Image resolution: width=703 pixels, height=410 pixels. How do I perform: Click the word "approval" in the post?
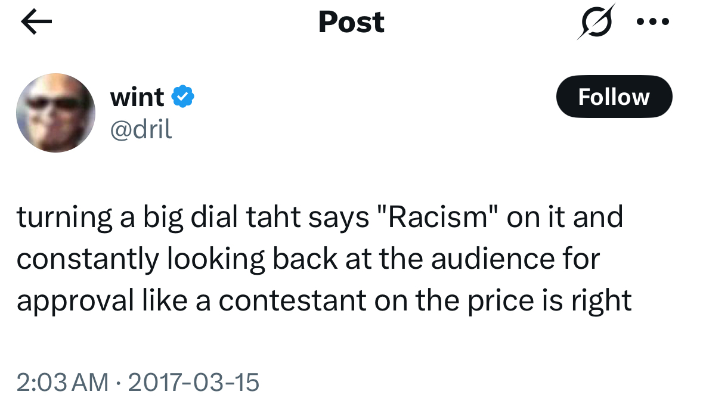click(x=75, y=301)
